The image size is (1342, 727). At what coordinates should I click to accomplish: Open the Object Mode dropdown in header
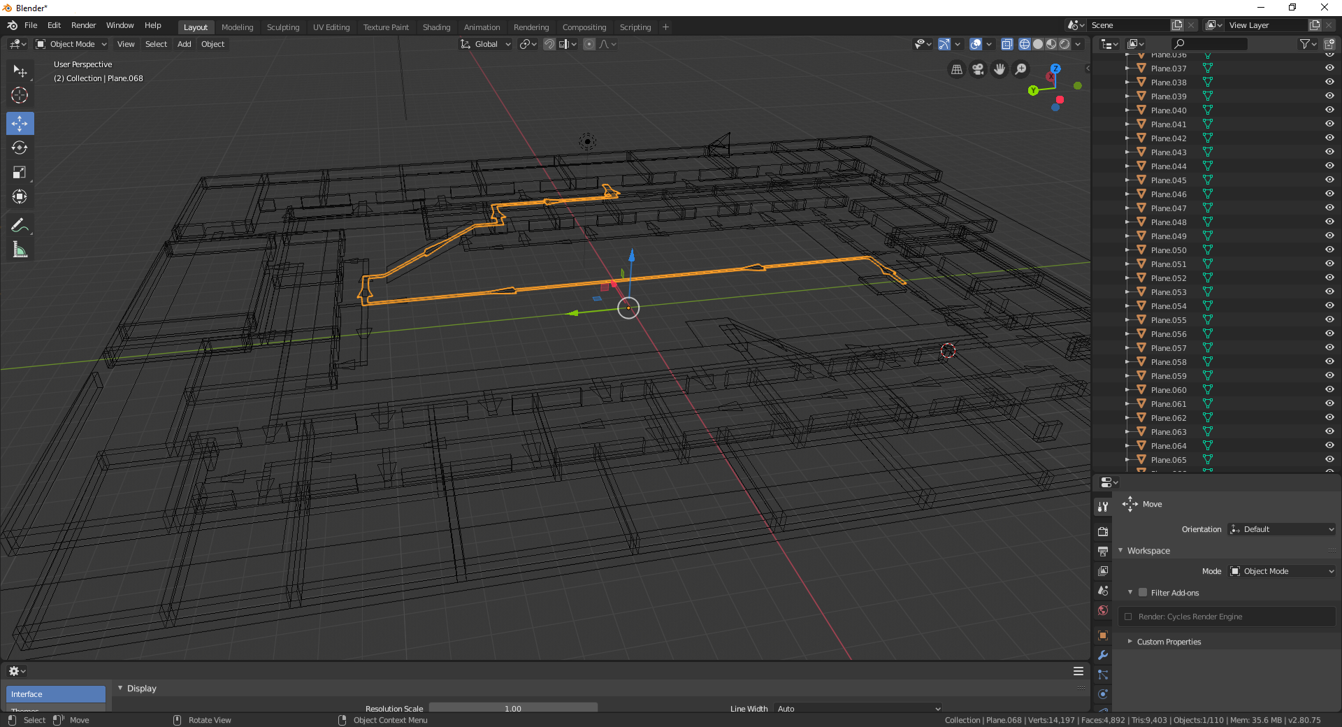click(71, 44)
